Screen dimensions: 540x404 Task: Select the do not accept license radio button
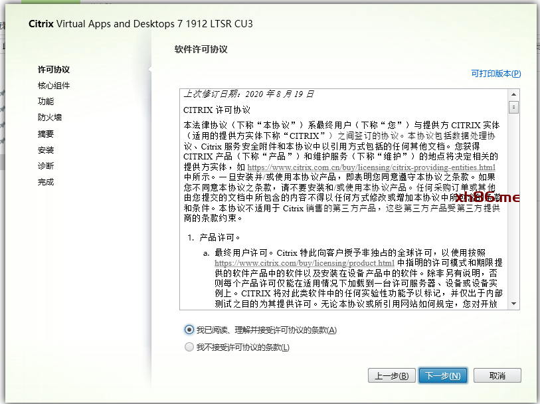click(x=189, y=347)
